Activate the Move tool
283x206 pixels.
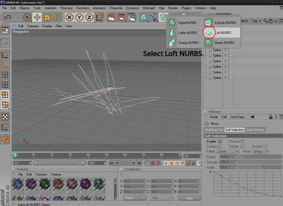point(37,17)
